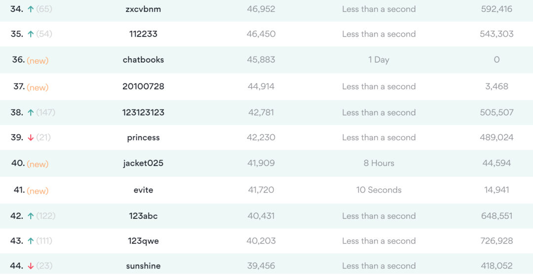Click the up arrow in the 112233 row

tap(31, 34)
